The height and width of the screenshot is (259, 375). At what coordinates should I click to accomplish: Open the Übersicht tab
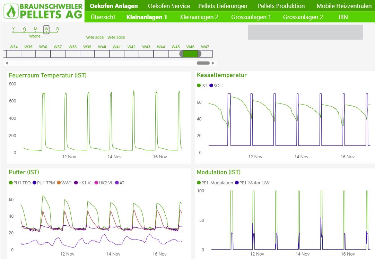click(x=103, y=17)
